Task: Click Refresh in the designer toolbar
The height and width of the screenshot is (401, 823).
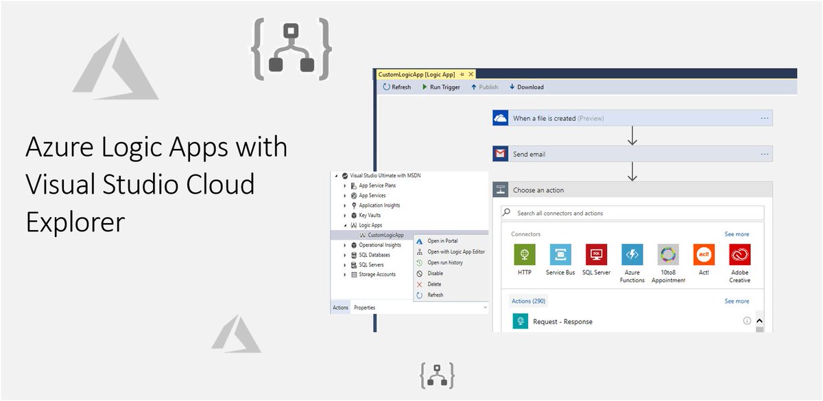Action: coord(397,87)
